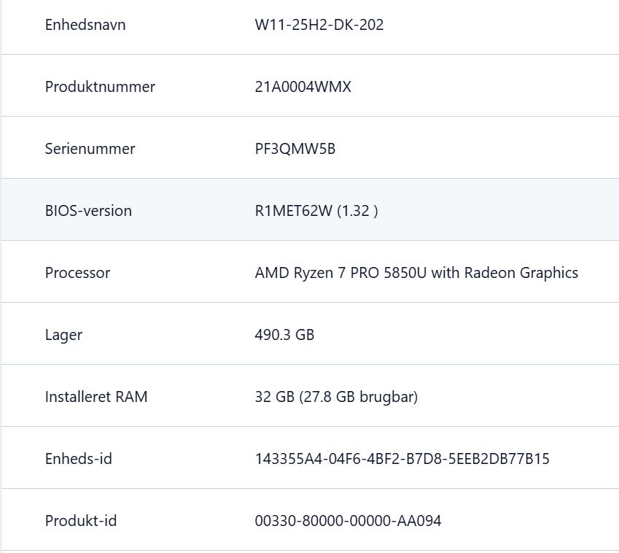Select the device ID starting with 143355A4
Screen dimensions: 619x553
click(402, 459)
